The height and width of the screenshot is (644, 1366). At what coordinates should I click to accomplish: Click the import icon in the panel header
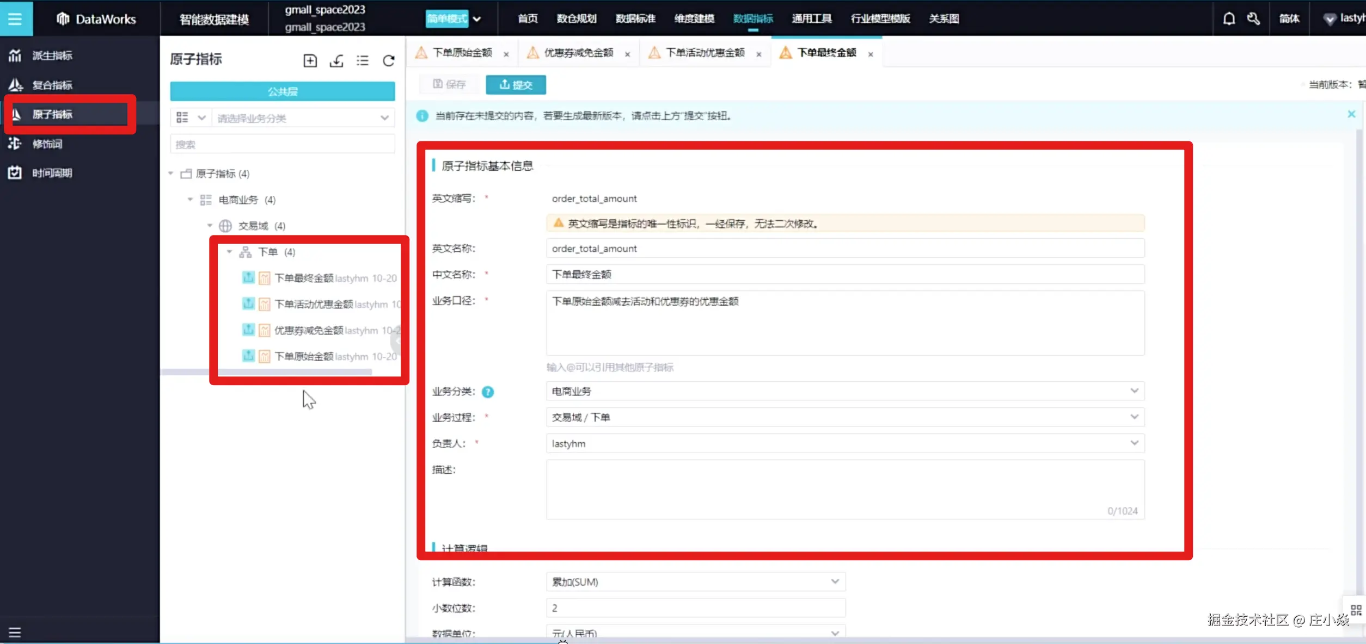click(x=336, y=60)
